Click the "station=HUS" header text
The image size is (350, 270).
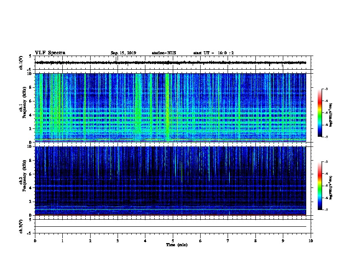pyautogui.click(x=164, y=53)
